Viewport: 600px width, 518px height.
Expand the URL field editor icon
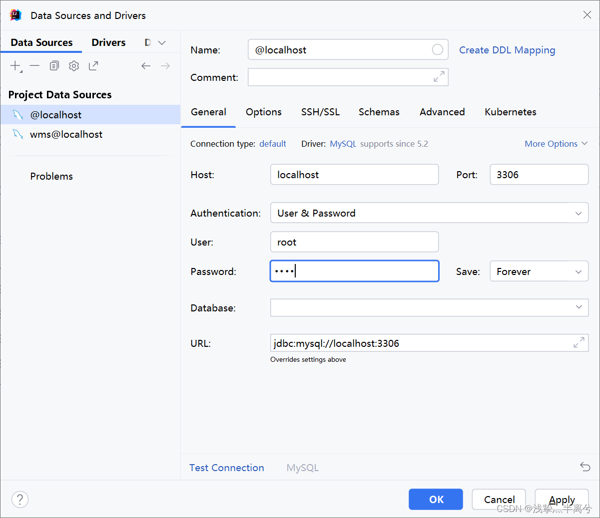(579, 343)
